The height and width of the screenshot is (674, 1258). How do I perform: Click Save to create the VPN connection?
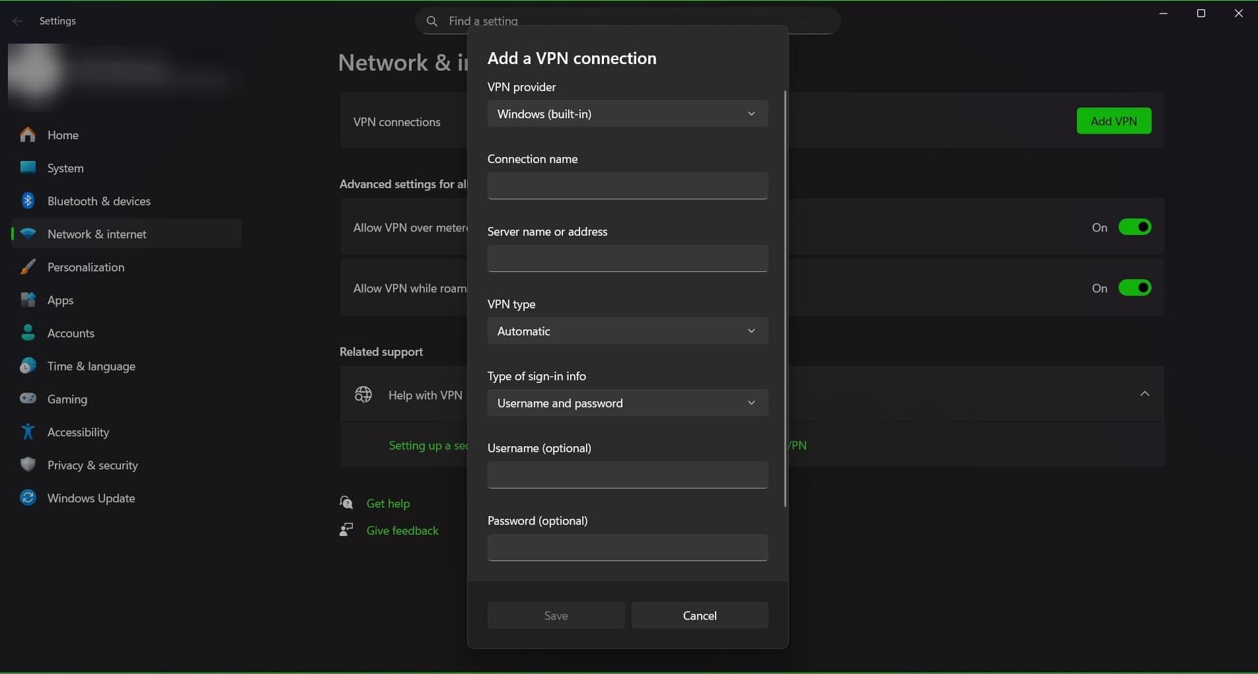point(555,615)
